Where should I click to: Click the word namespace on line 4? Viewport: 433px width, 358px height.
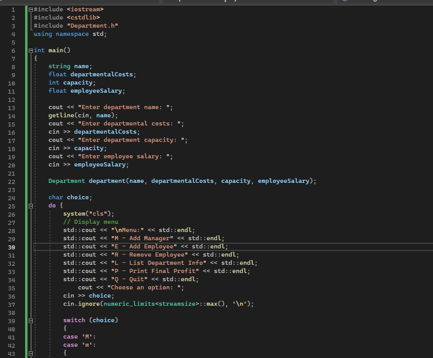pyautogui.click(x=72, y=34)
